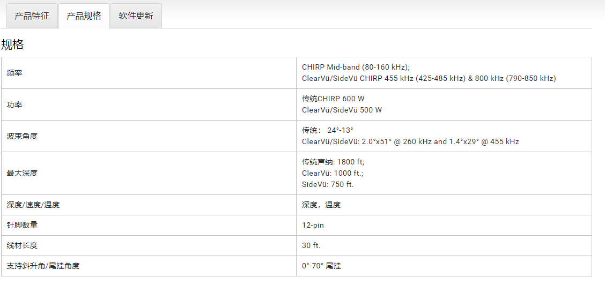Screen dimensions: 605x285
Task: Click the 支持斜升角/尾挂角度 row label
Action: pyautogui.click(x=43, y=266)
